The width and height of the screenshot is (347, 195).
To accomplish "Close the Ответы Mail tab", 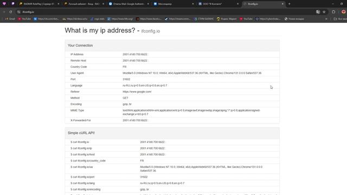I will pos(148,4).
